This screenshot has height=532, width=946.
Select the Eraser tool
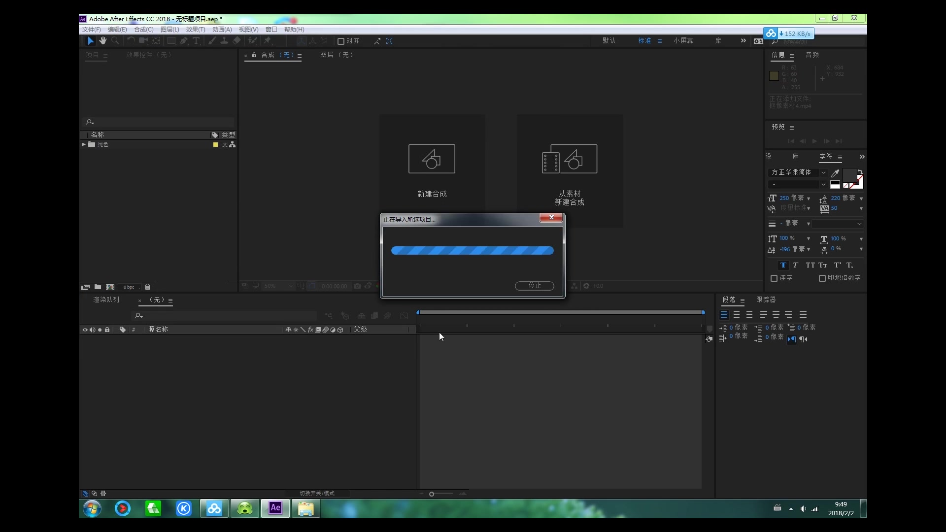point(237,41)
